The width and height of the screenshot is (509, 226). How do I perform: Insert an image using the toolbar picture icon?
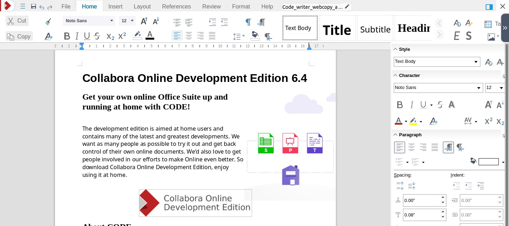point(491,36)
